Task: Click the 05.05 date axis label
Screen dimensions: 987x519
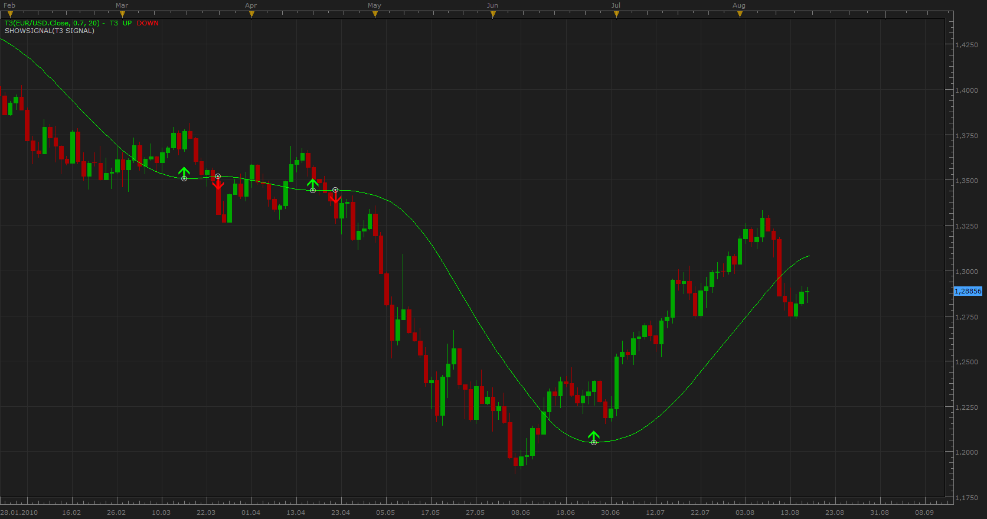Action: coord(385,513)
